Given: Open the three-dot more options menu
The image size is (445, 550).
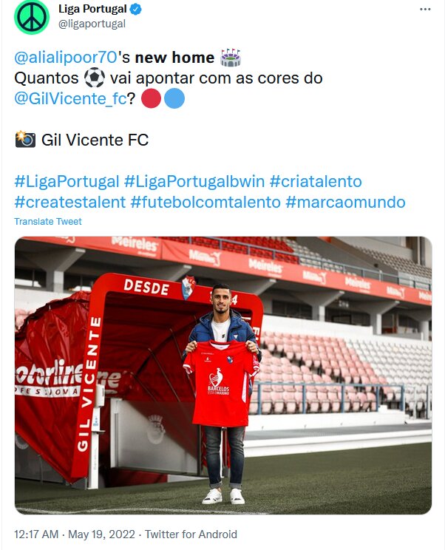Looking at the screenshot, I should [x=425, y=9].
